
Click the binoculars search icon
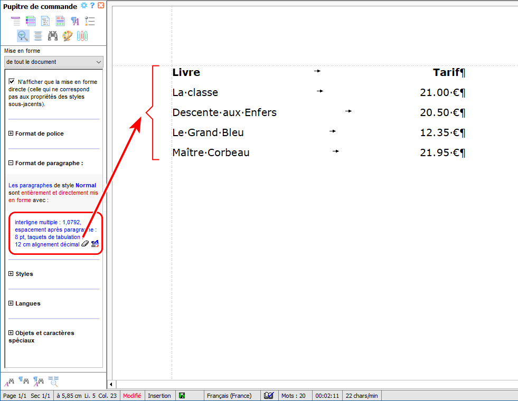click(52, 36)
